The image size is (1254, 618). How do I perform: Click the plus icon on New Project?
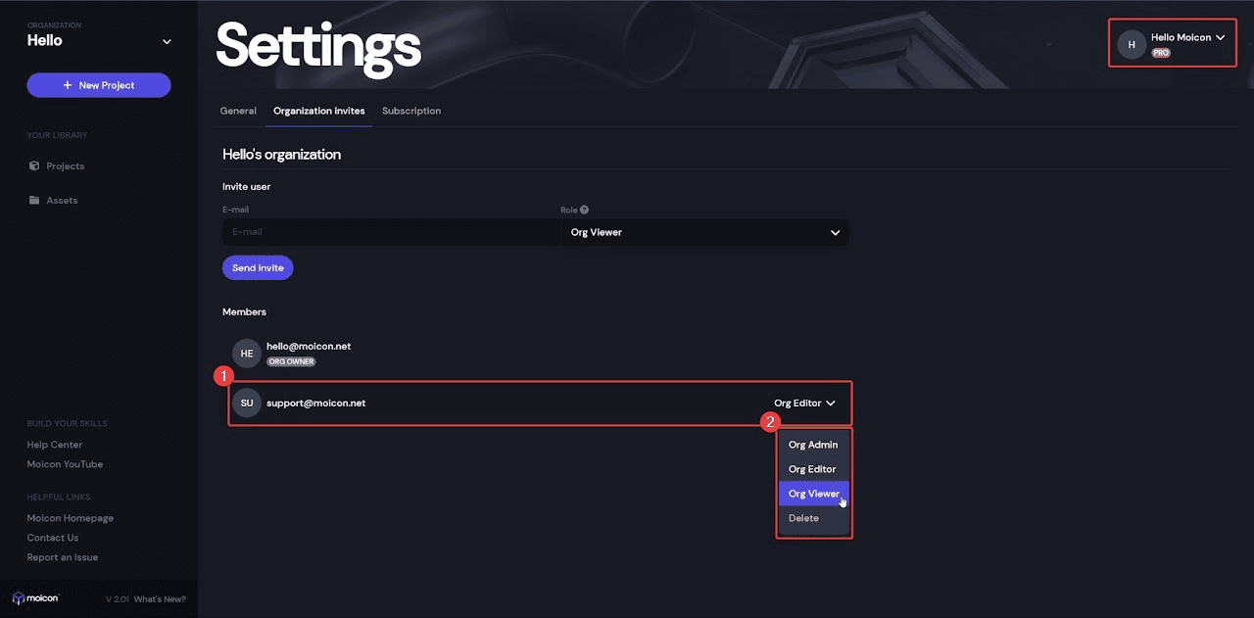(68, 85)
